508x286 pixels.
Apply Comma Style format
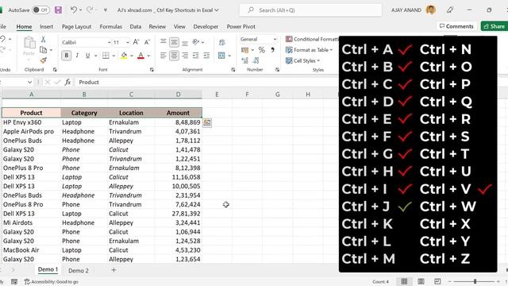click(272, 49)
